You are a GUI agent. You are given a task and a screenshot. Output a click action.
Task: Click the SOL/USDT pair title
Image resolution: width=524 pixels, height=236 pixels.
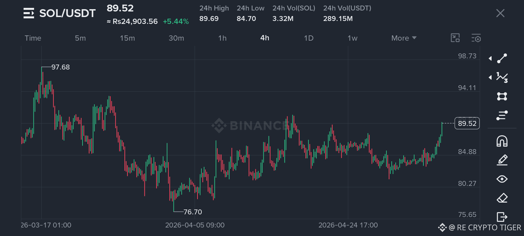pyautogui.click(x=67, y=13)
